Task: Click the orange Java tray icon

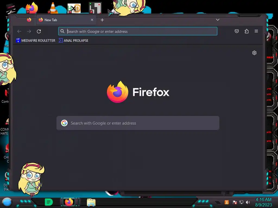Action: click(227, 202)
